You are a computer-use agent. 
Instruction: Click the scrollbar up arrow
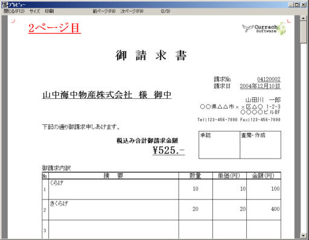(x=303, y=18)
